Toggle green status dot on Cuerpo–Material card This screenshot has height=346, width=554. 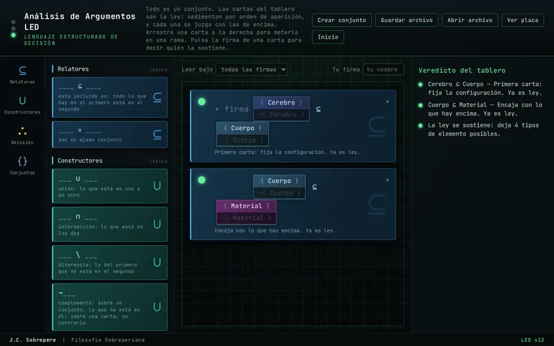(x=202, y=180)
